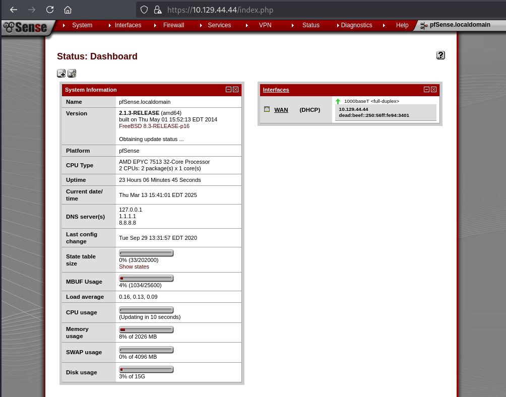Click the arrow before VPN menu
The width and height of the screenshot is (506, 397).
point(247,25)
